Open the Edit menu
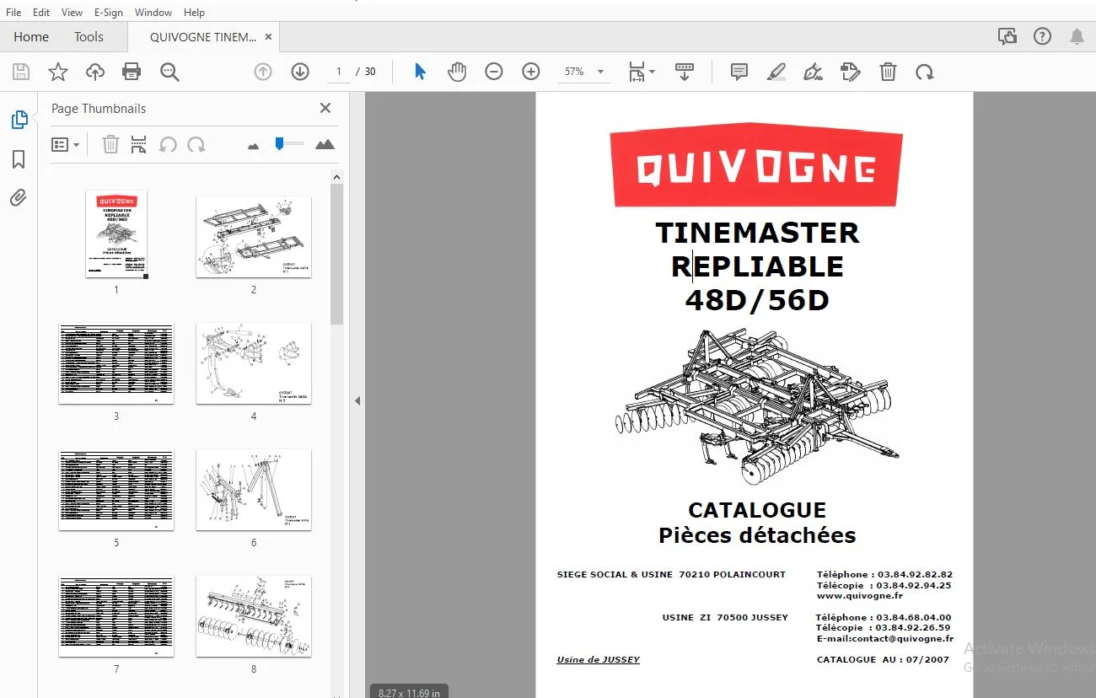Image resolution: width=1096 pixels, height=698 pixels. click(41, 13)
